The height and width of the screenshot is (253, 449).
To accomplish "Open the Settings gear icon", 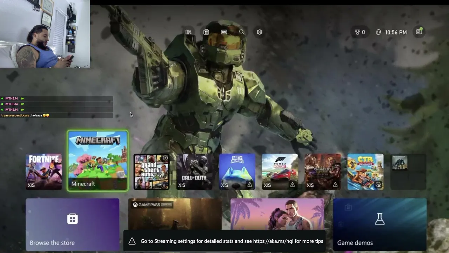I will click(260, 32).
